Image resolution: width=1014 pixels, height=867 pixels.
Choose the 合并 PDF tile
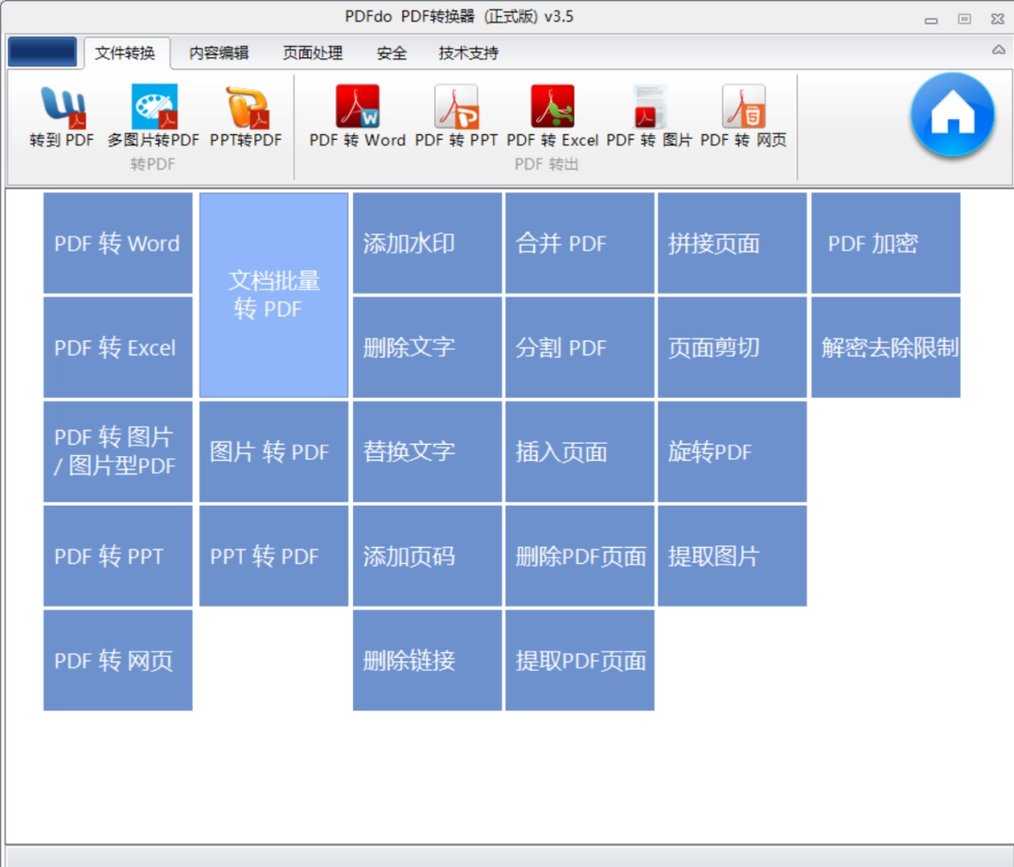[579, 244]
